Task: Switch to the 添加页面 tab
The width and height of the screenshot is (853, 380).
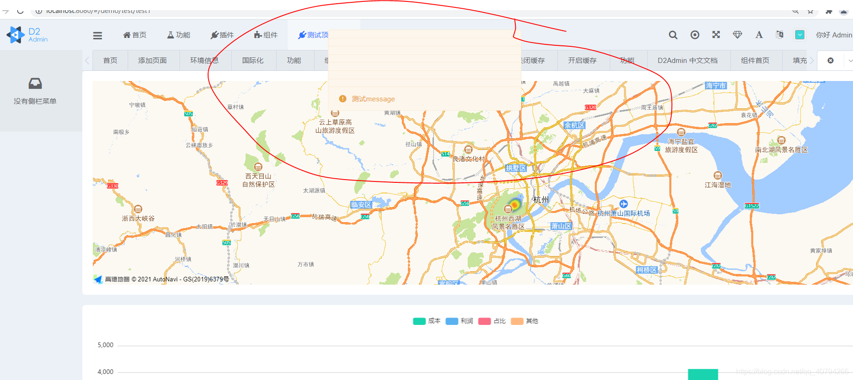Action: 153,61
